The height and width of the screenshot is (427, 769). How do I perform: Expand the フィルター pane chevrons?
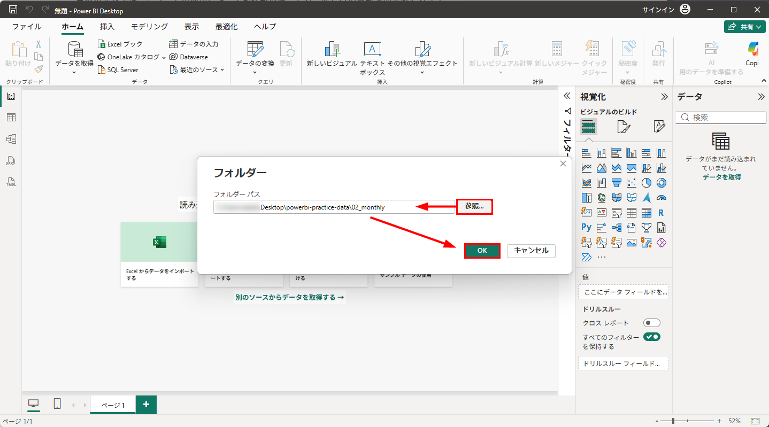click(x=567, y=96)
